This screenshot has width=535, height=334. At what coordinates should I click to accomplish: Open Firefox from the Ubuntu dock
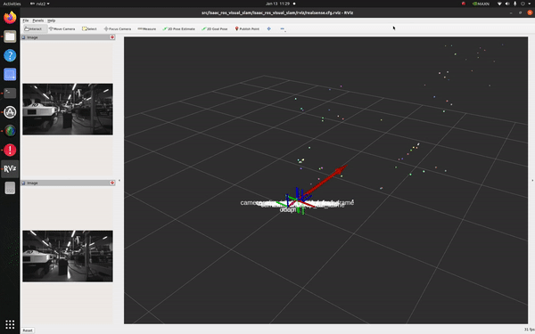click(10, 18)
